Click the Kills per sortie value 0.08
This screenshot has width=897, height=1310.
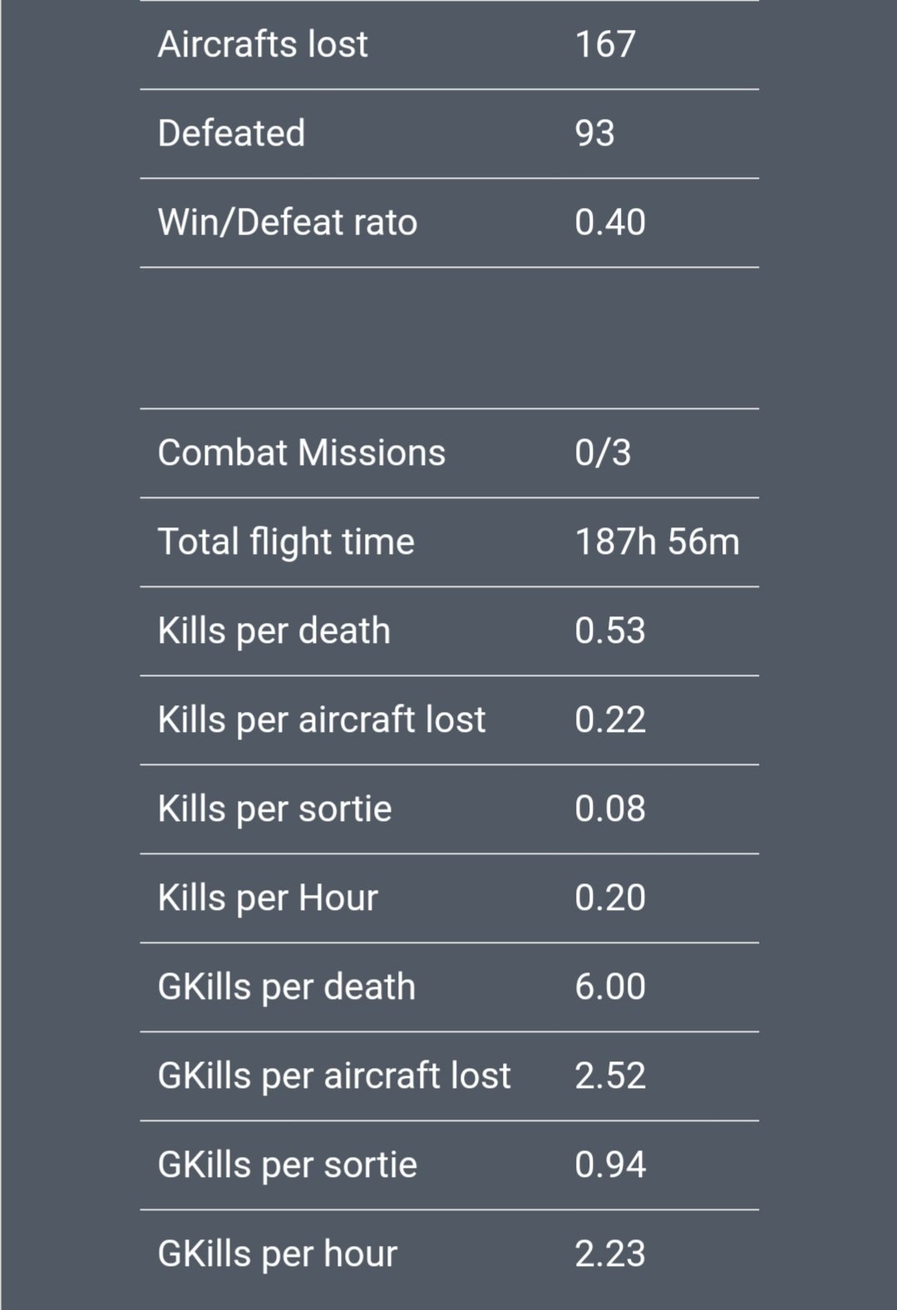610,808
